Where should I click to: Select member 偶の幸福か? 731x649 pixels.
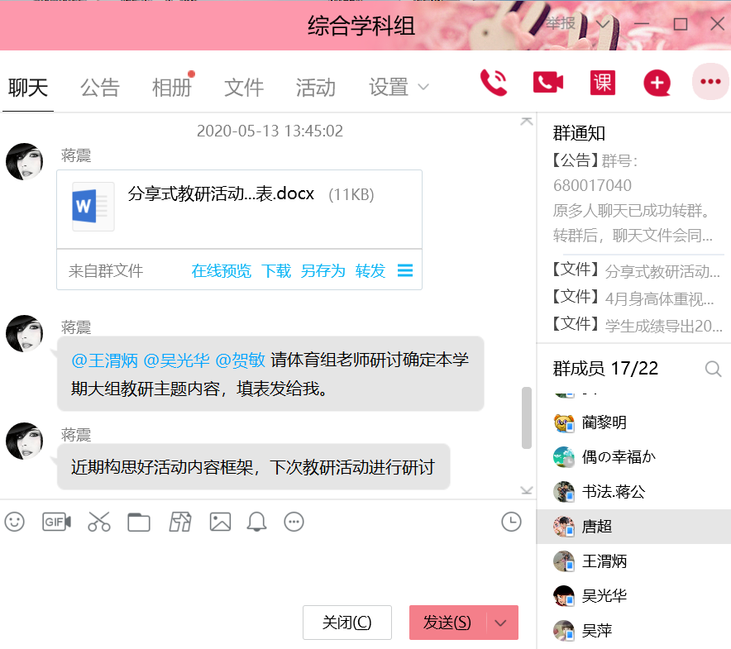(x=633, y=457)
